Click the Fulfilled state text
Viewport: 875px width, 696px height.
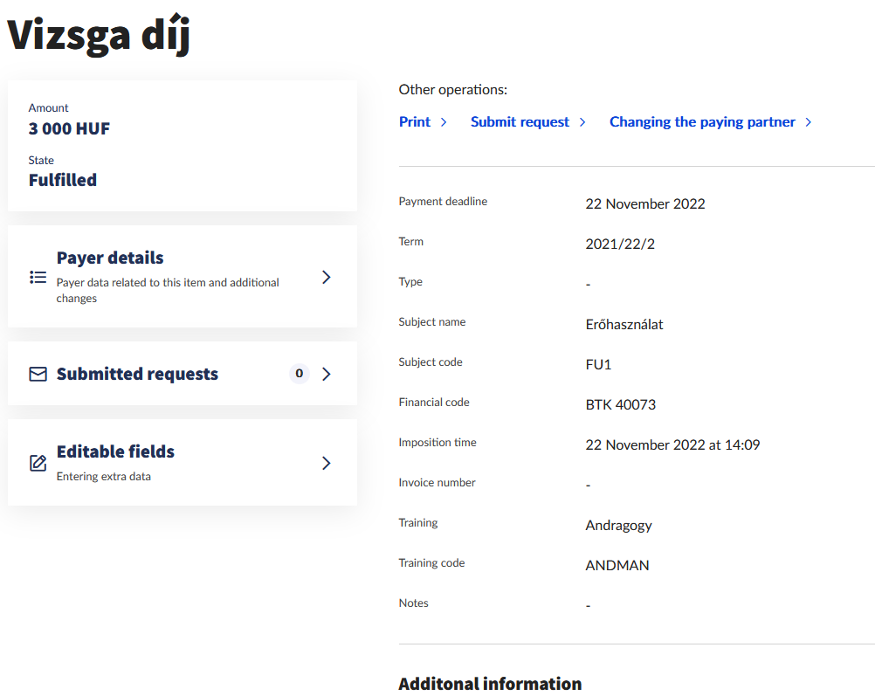tap(63, 180)
